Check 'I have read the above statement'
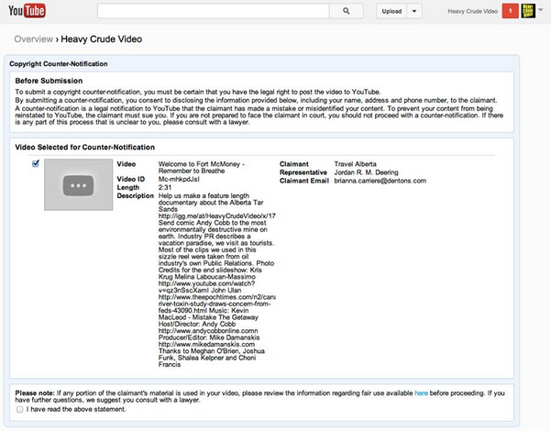 19,409
